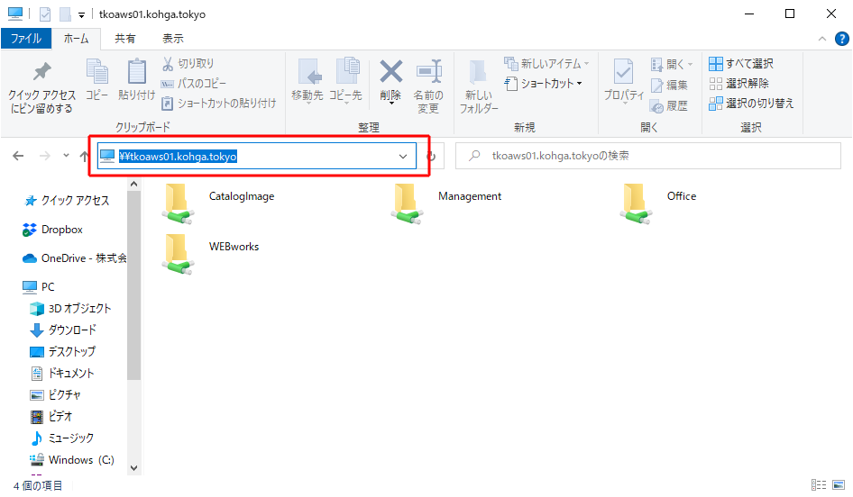Expand the address bar history dropdown
The height and width of the screenshot is (497, 853).
click(x=403, y=157)
